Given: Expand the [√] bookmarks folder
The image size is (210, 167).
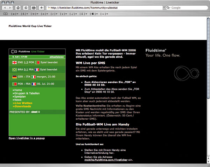Looking at the screenshot, I should click(x=73, y=14).
